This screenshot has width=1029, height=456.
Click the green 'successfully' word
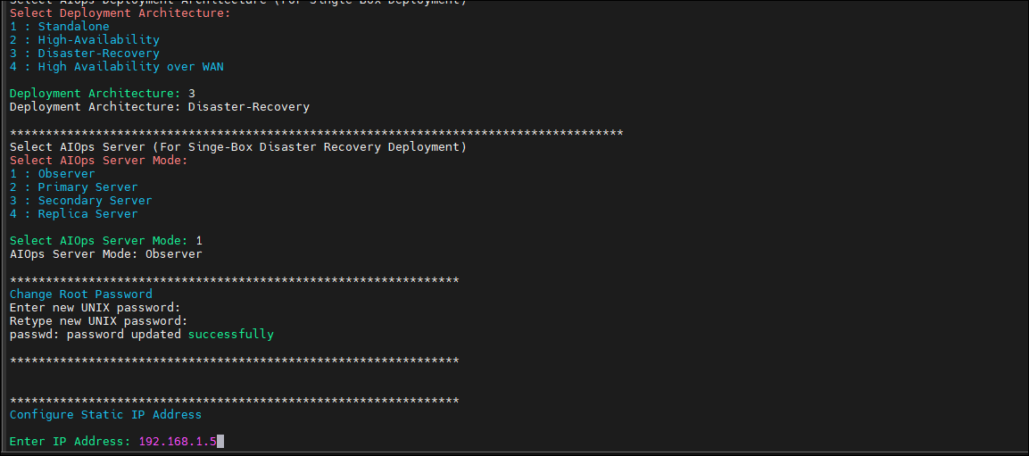pos(231,334)
